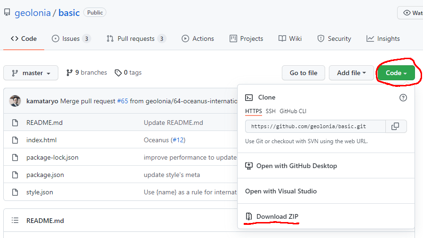423x238 pixels.
Task: Open the Pull requests tab
Action: (136, 38)
